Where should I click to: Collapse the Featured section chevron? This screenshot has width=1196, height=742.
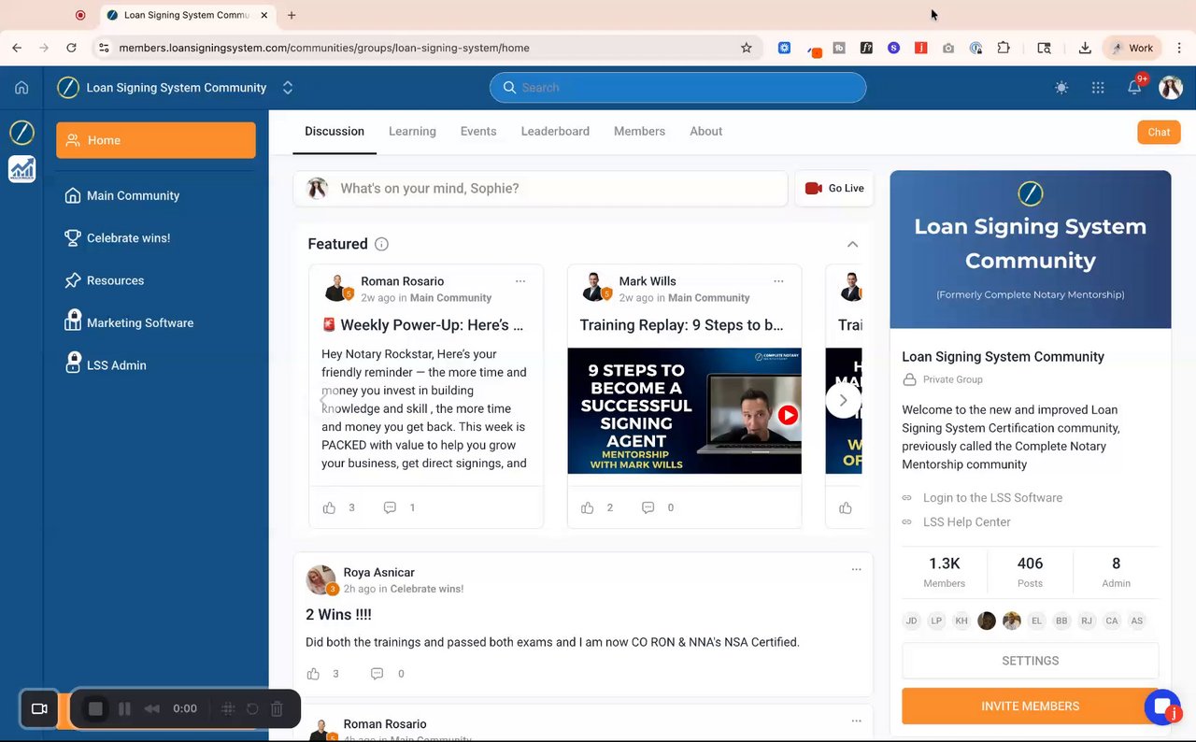coord(852,244)
